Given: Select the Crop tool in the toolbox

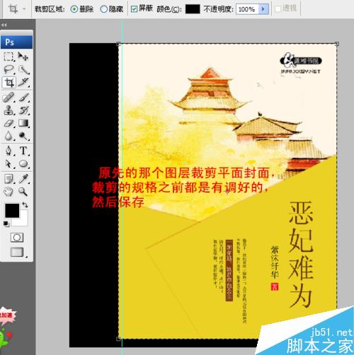Looking at the screenshot, I should pyautogui.click(x=9, y=83).
